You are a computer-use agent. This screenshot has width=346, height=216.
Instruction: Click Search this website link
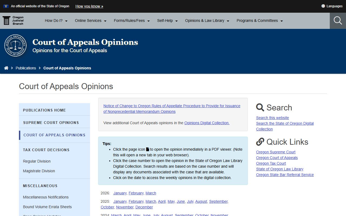pos(272,118)
